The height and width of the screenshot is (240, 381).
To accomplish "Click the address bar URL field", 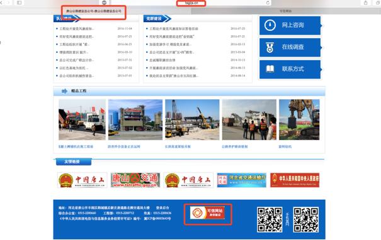I will (191, 3).
